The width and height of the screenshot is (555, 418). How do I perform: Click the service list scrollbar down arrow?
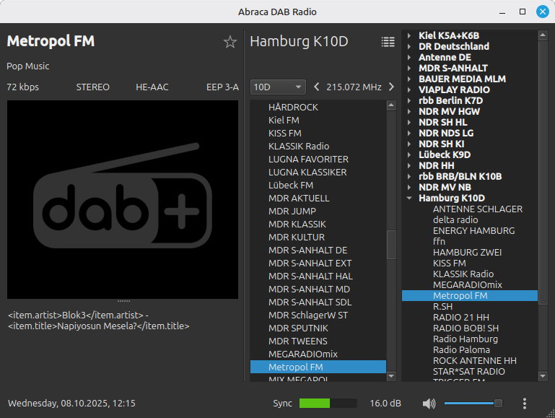coord(391,376)
